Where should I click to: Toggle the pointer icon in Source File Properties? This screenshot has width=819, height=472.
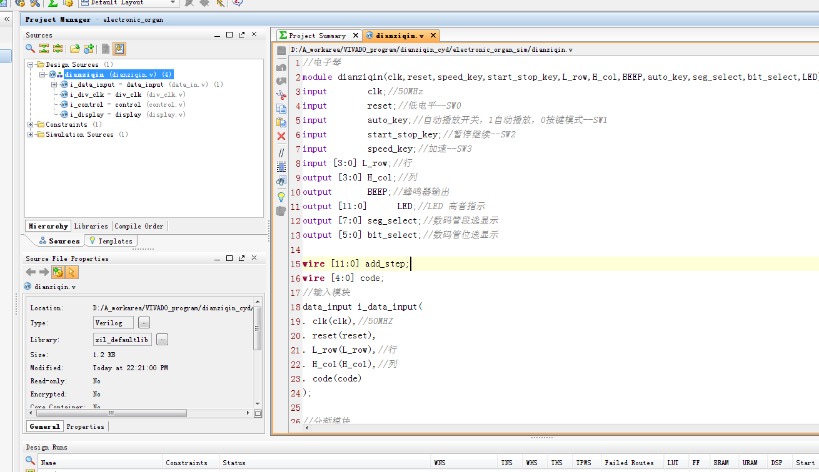point(72,272)
